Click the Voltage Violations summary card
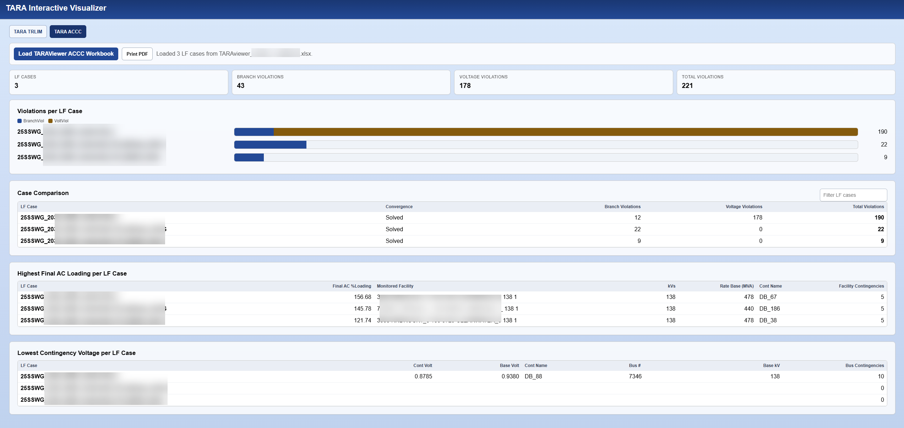Screen dimensions: 904x428 [563, 82]
